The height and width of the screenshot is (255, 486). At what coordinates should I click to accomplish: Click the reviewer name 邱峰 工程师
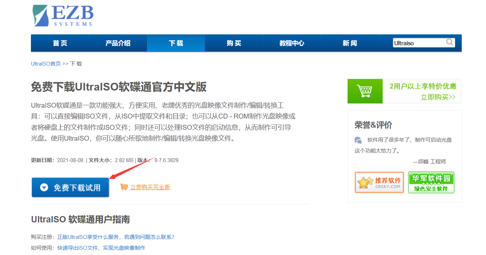pyautogui.click(x=432, y=162)
